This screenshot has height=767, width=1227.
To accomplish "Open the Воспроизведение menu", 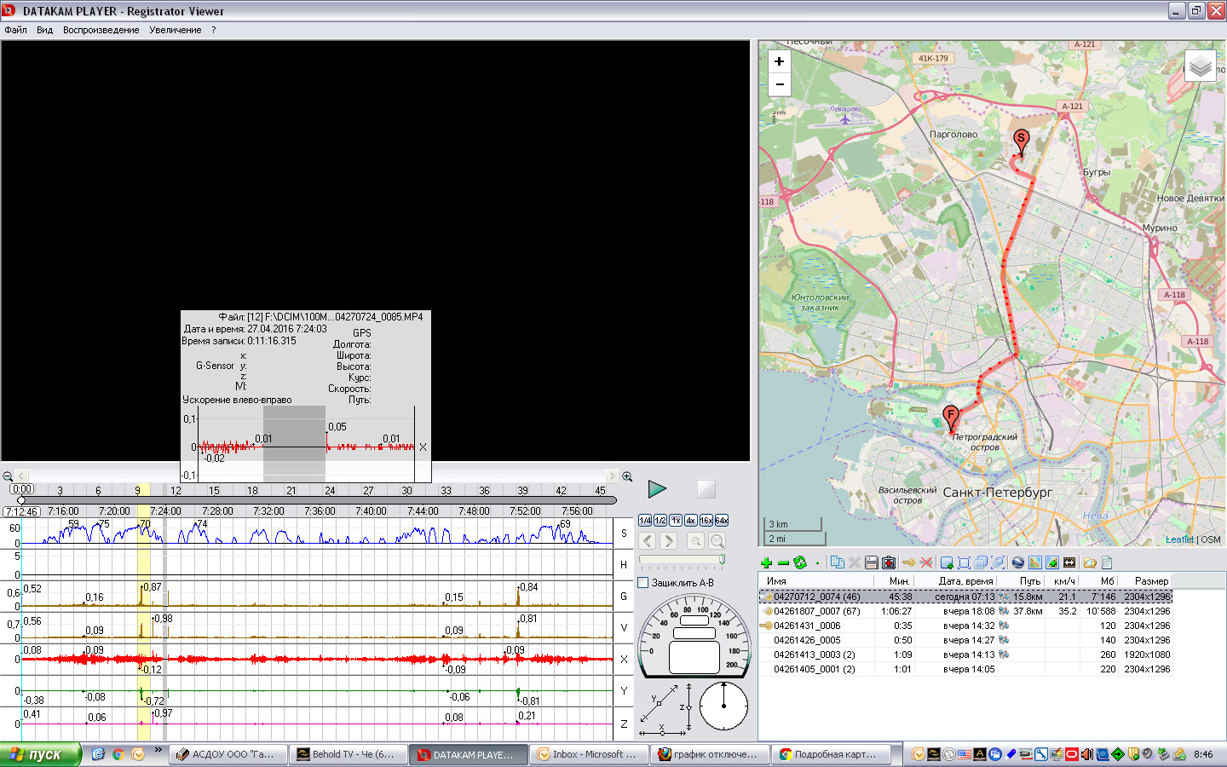I will (x=101, y=30).
